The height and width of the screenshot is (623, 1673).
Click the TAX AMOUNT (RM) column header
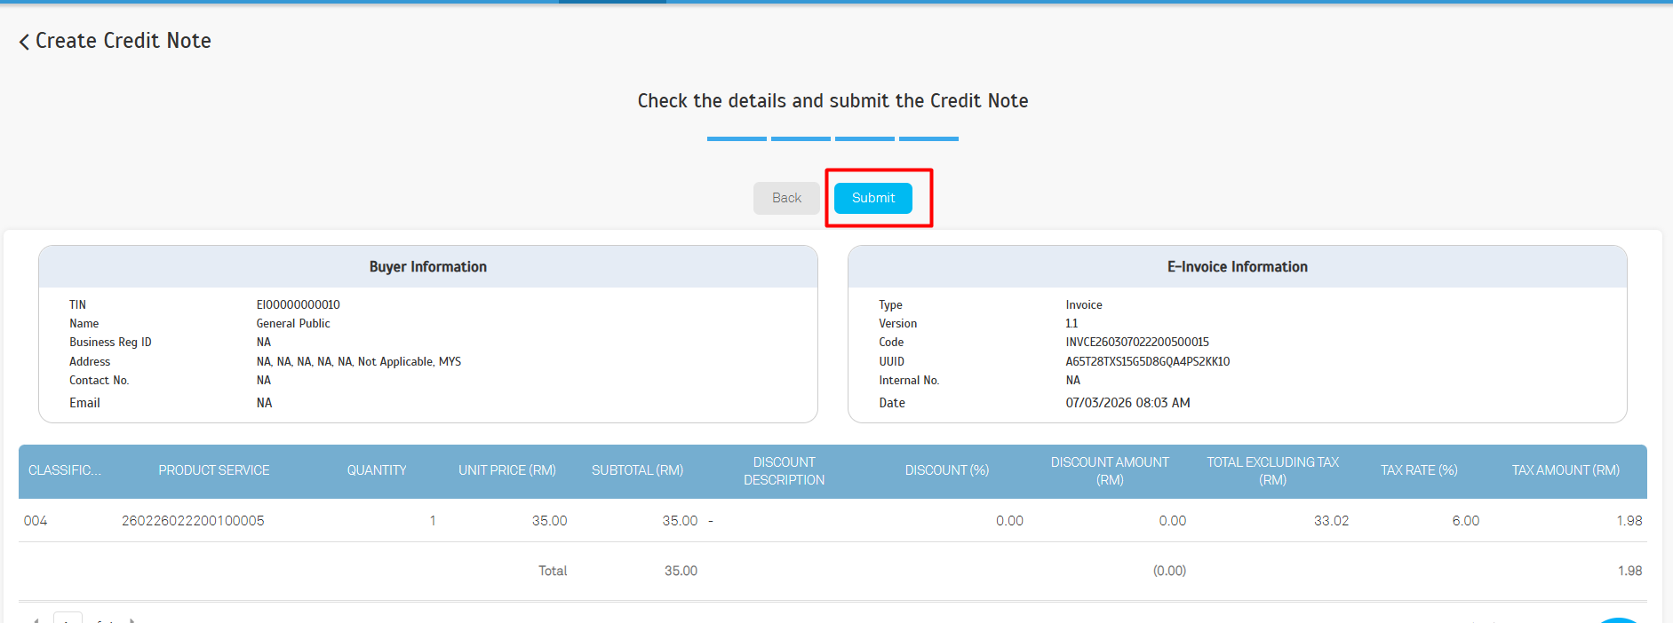pyautogui.click(x=1565, y=470)
